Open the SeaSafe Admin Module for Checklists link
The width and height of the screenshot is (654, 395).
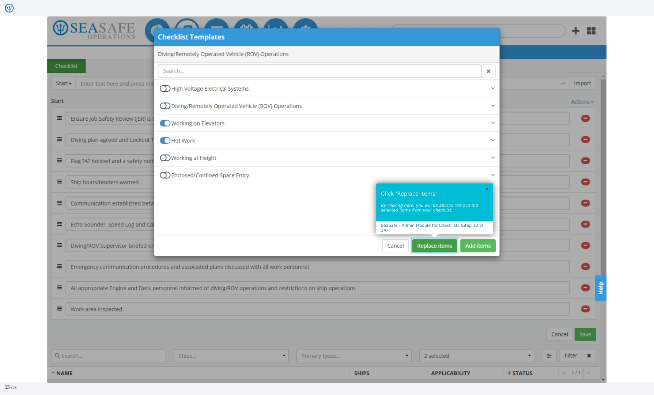click(x=432, y=227)
